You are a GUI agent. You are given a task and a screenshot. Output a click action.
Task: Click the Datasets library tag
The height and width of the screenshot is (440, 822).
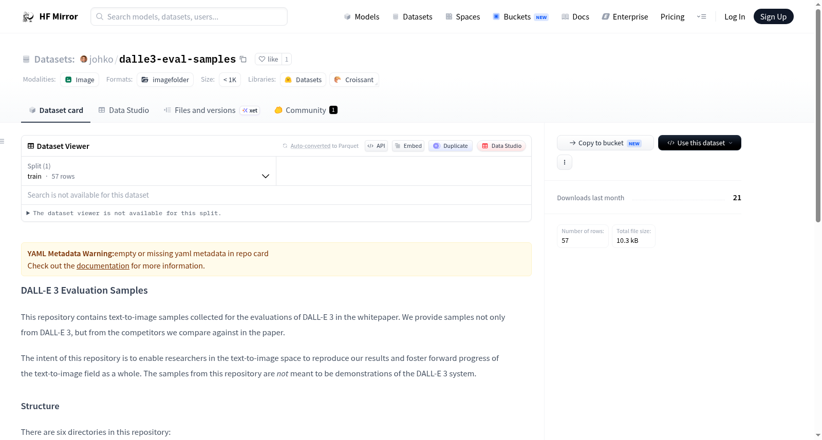point(303,80)
